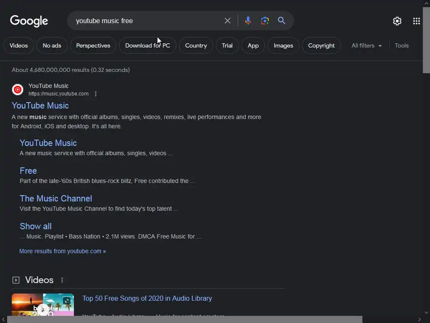
Task: Open three-dot menu beside music.youtube.com
Action: 96,94
